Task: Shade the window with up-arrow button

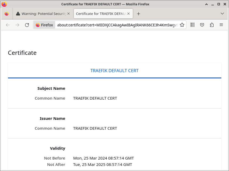Action: tap(206, 4)
